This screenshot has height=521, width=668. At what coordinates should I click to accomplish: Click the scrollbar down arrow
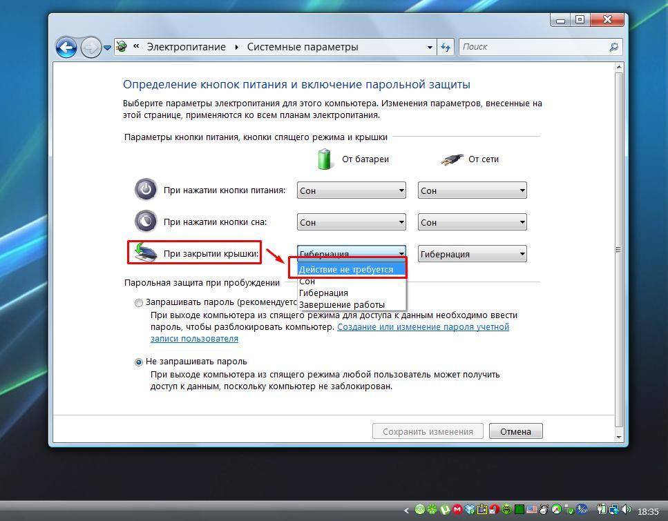(x=619, y=437)
